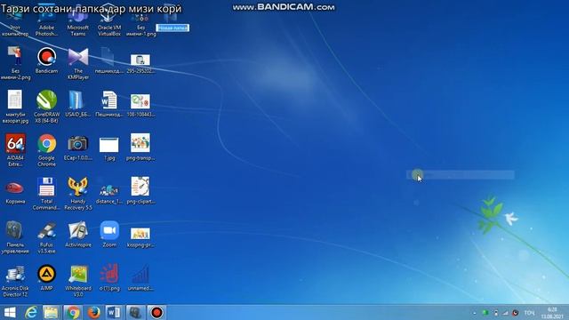Image resolution: width=569 pixels, height=320 pixels.
Task: Show hidden system tray icons
Action: click(474, 313)
